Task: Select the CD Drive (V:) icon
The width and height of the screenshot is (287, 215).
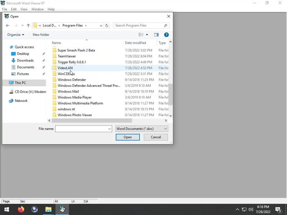Action: pos(11,92)
